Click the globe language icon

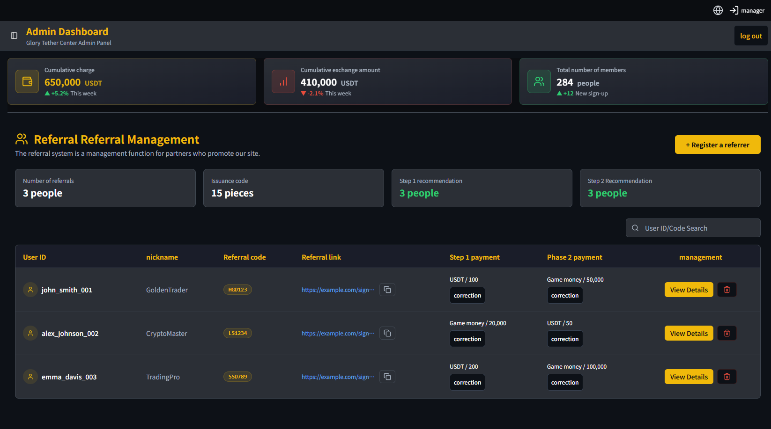[x=718, y=10]
